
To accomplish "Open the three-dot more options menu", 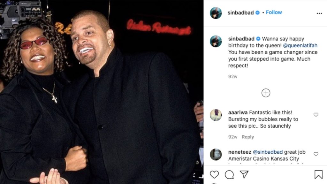I will (319, 13).
